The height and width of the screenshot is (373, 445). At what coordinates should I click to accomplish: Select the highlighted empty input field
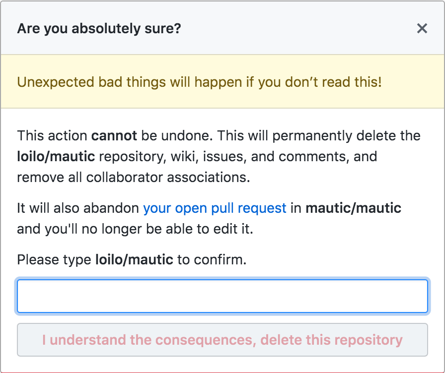222,296
